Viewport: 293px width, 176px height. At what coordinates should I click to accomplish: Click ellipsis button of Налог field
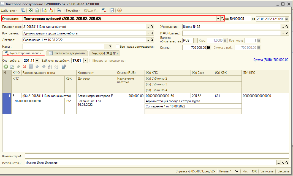pyautogui.click(x=106, y=46)
